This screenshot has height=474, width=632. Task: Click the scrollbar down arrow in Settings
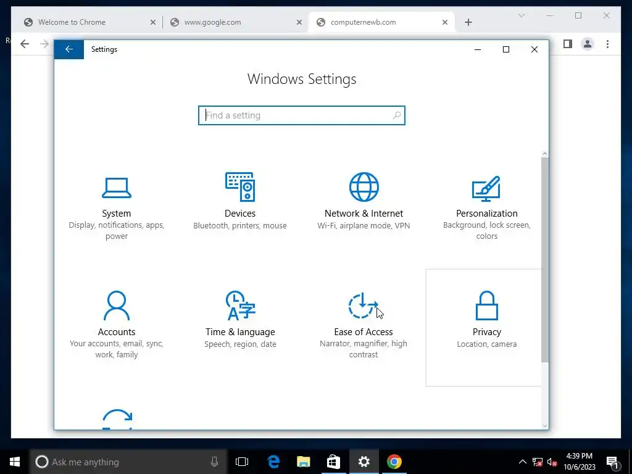[x=545, y=426]
